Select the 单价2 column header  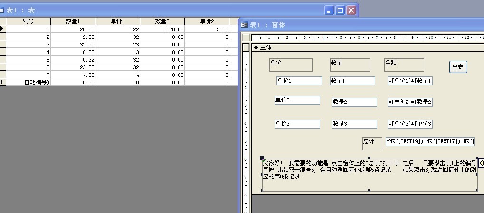(x=207, y=21)
